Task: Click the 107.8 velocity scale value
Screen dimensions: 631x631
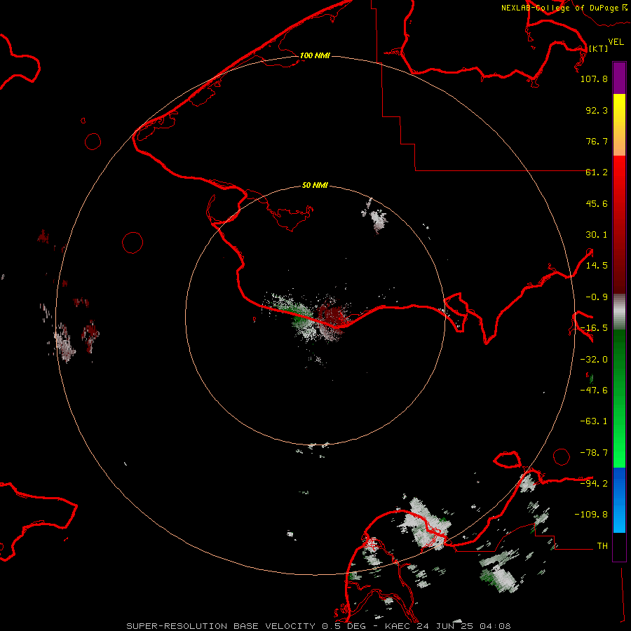Action: (594, 79)
